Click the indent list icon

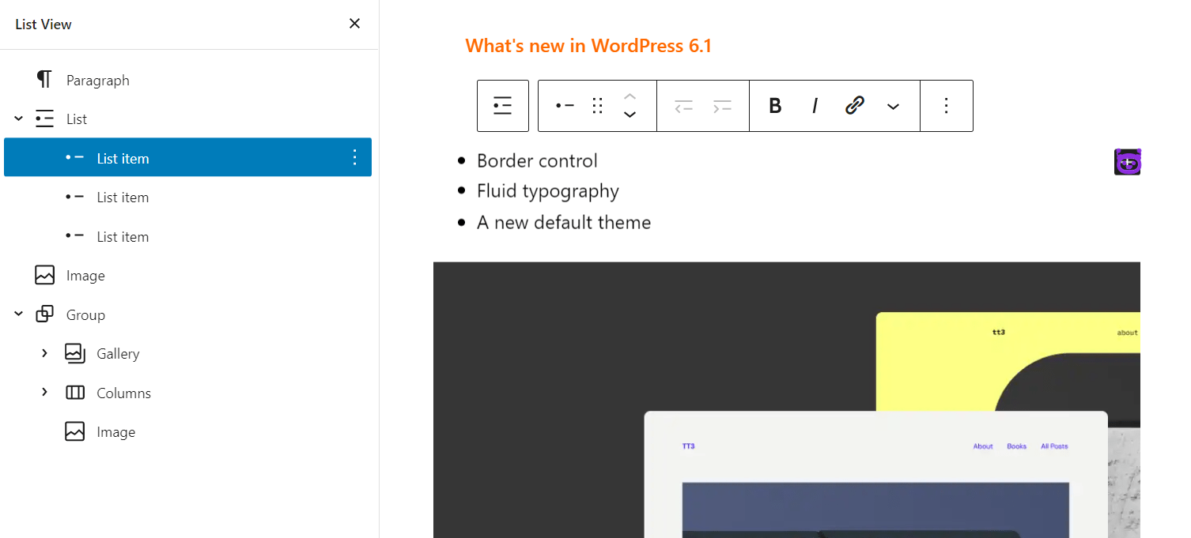(x=721, y=105)
